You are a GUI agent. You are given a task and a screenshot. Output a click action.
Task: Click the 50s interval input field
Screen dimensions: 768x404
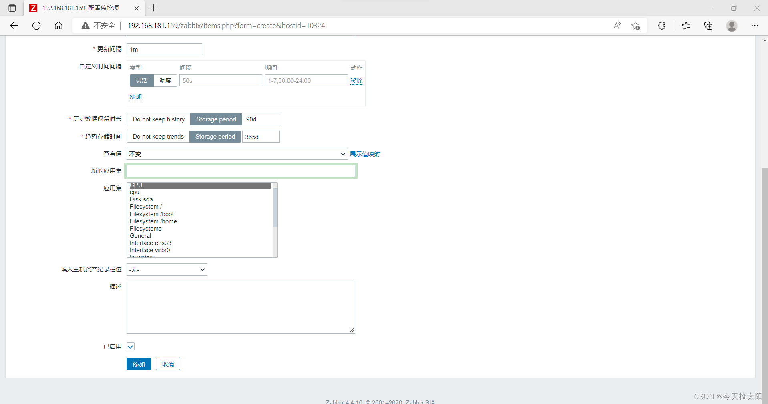221,80
